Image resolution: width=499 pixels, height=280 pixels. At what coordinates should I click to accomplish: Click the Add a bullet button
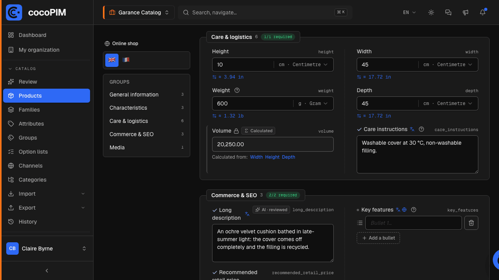378,238
